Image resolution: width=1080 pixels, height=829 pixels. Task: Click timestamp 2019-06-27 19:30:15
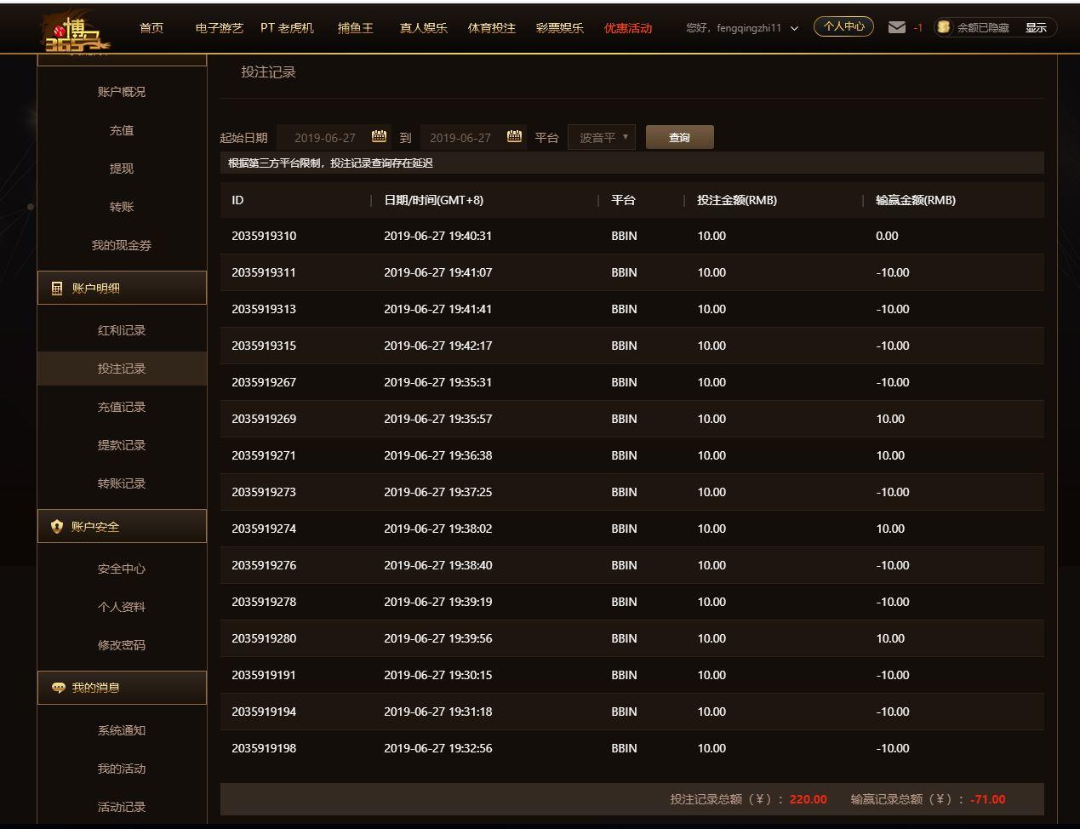(x=437, y=675)
